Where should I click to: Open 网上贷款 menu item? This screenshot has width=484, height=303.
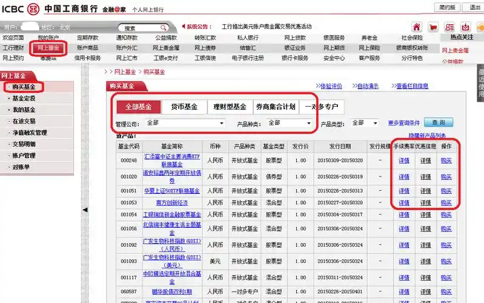(x=295, y=38)
